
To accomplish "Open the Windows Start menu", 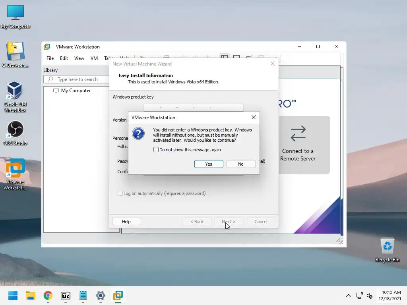I will [x=13, y=295].
